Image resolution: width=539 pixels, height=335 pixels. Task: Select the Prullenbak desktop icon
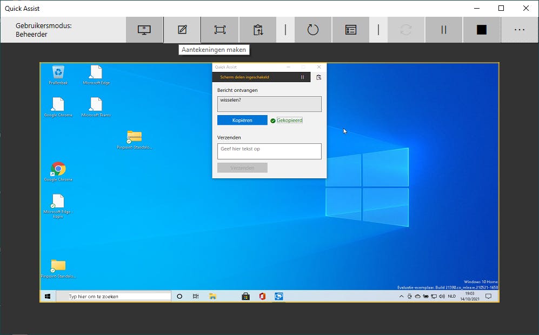click(58, 75)
